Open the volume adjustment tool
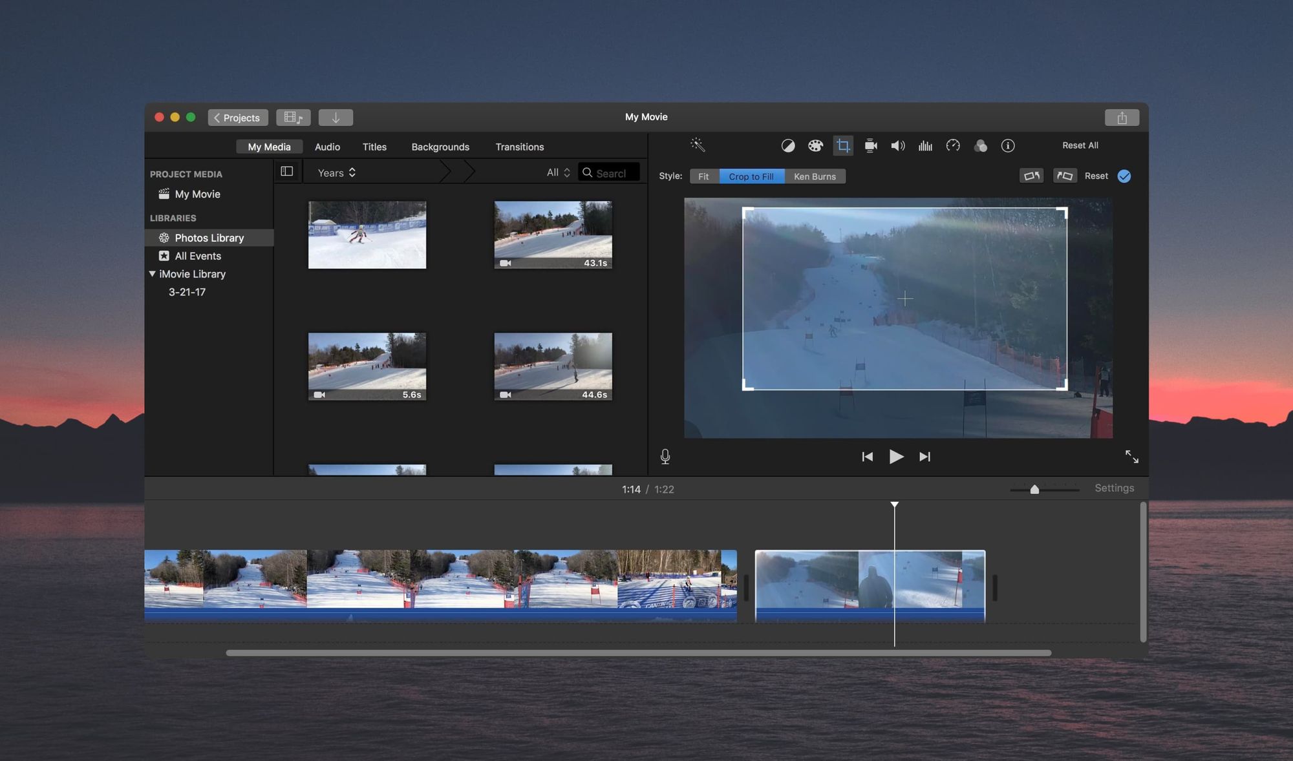This screenshot has height=761, width=1293. [898, 146]
